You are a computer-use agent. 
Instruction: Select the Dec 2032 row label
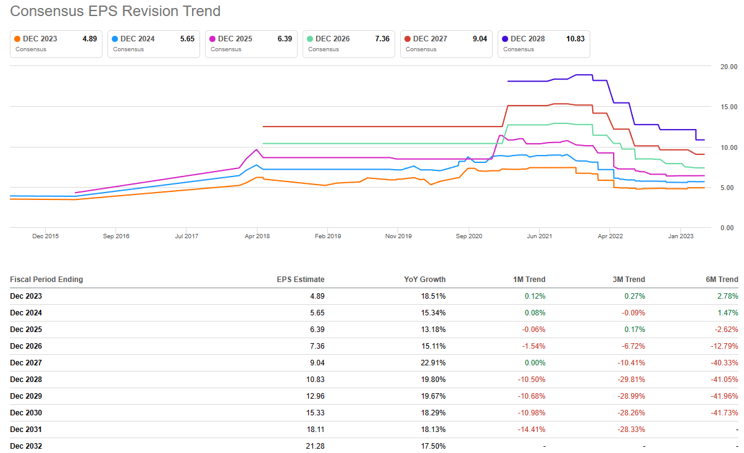click(26, 446)
